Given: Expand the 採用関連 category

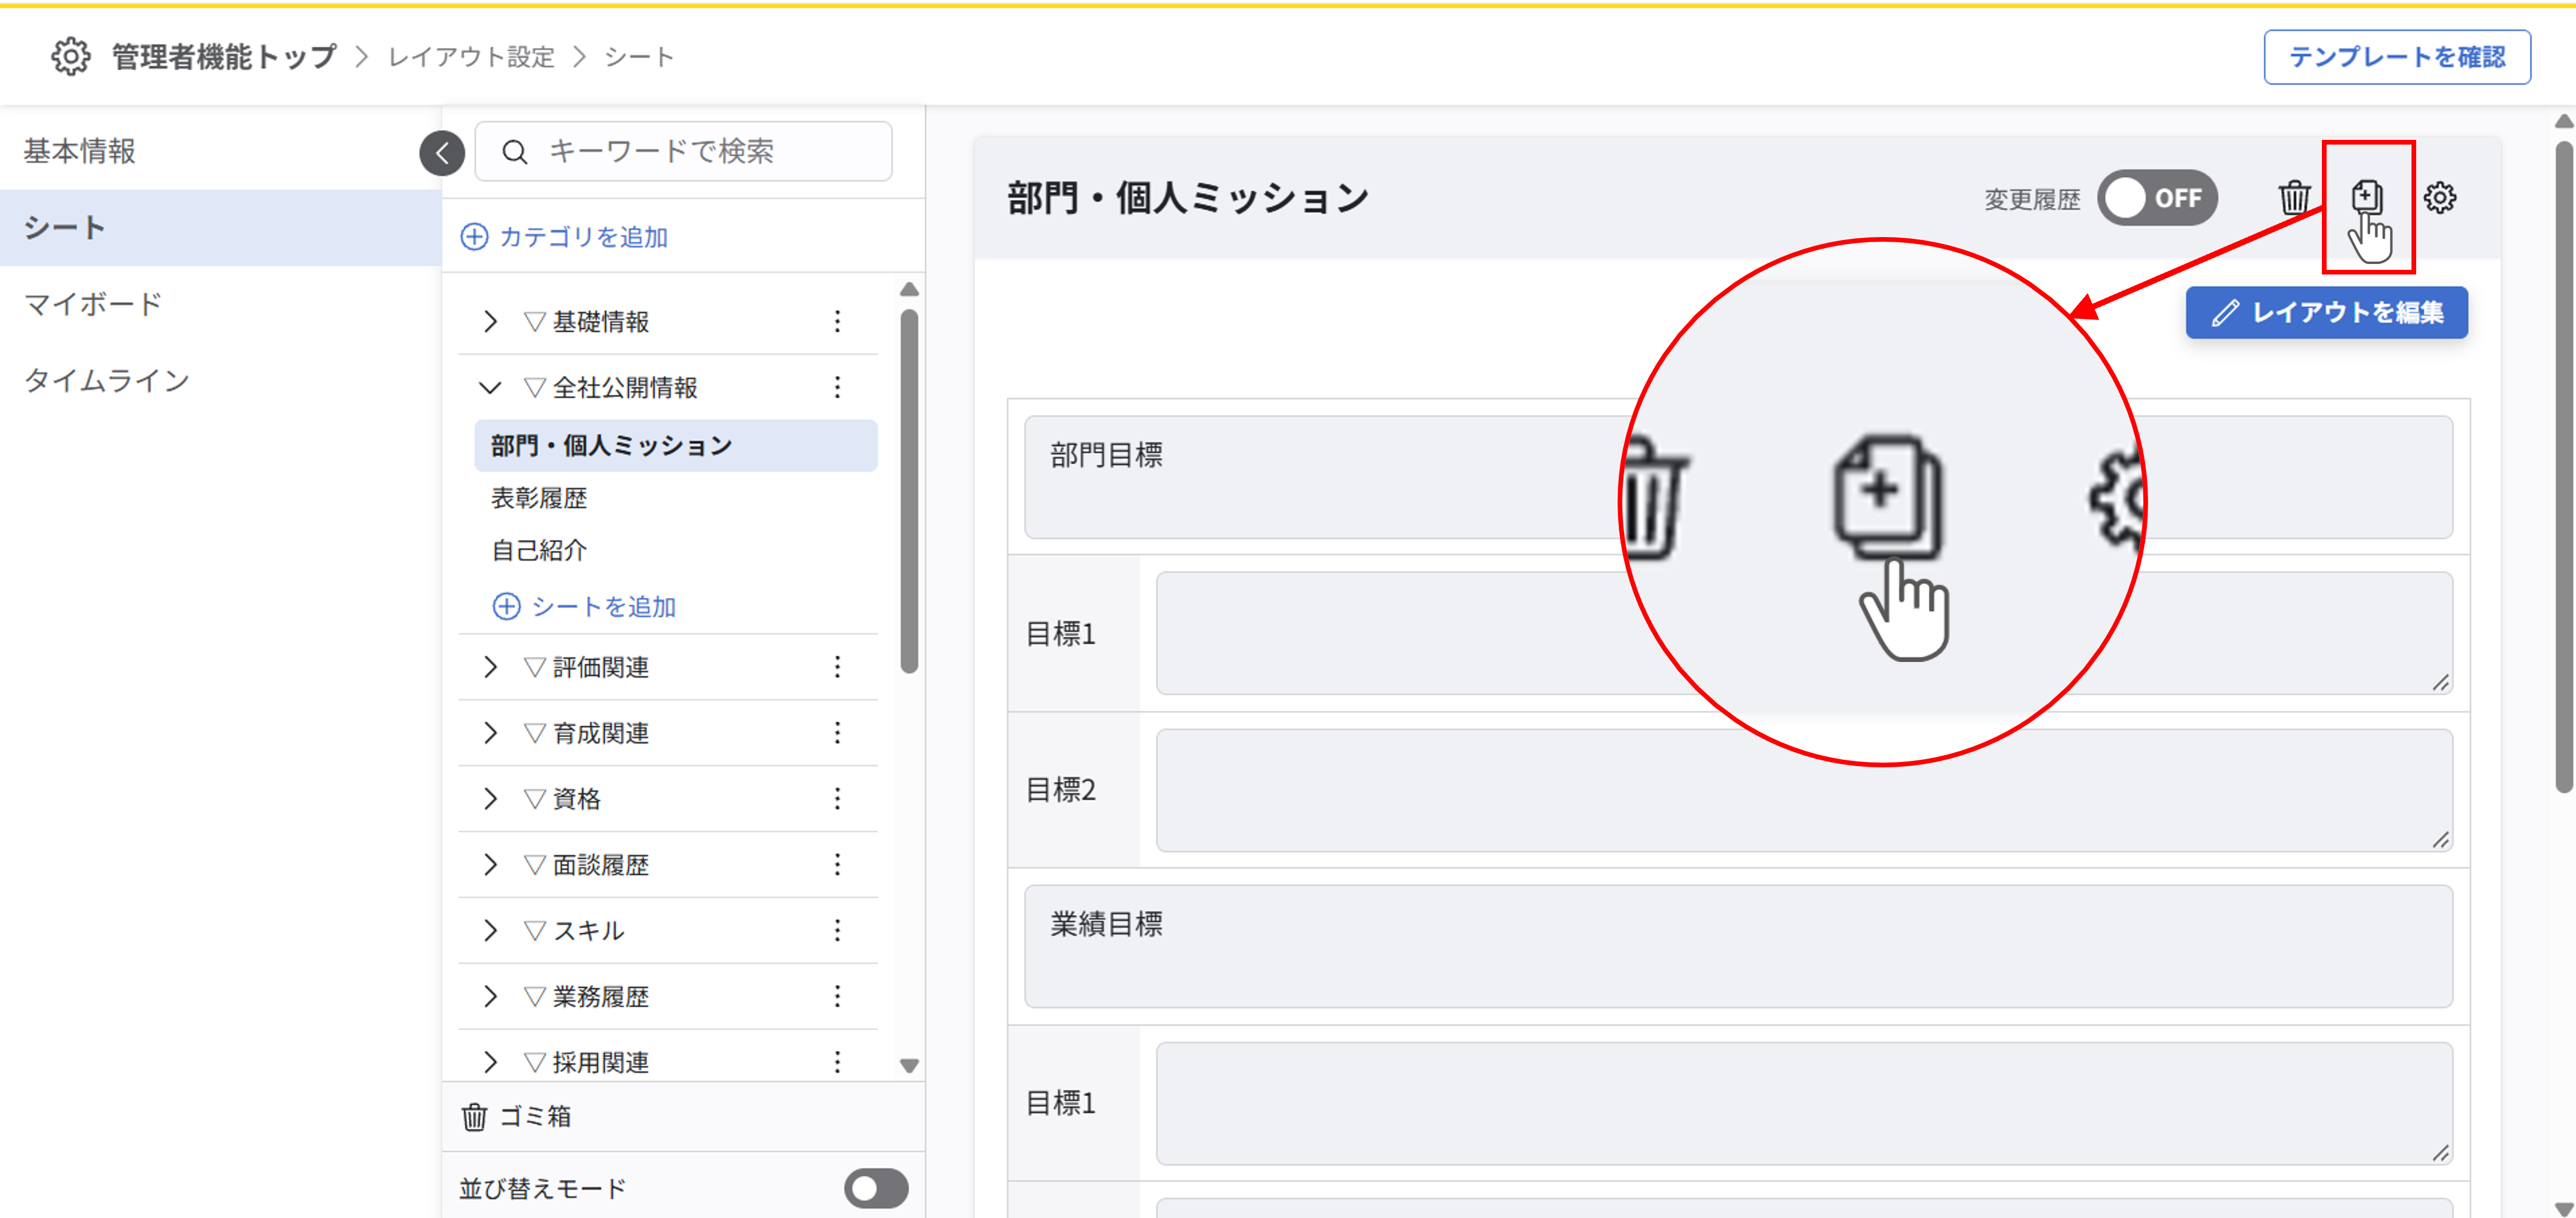Looking at the screenshot, I should tap(490, 1062).
